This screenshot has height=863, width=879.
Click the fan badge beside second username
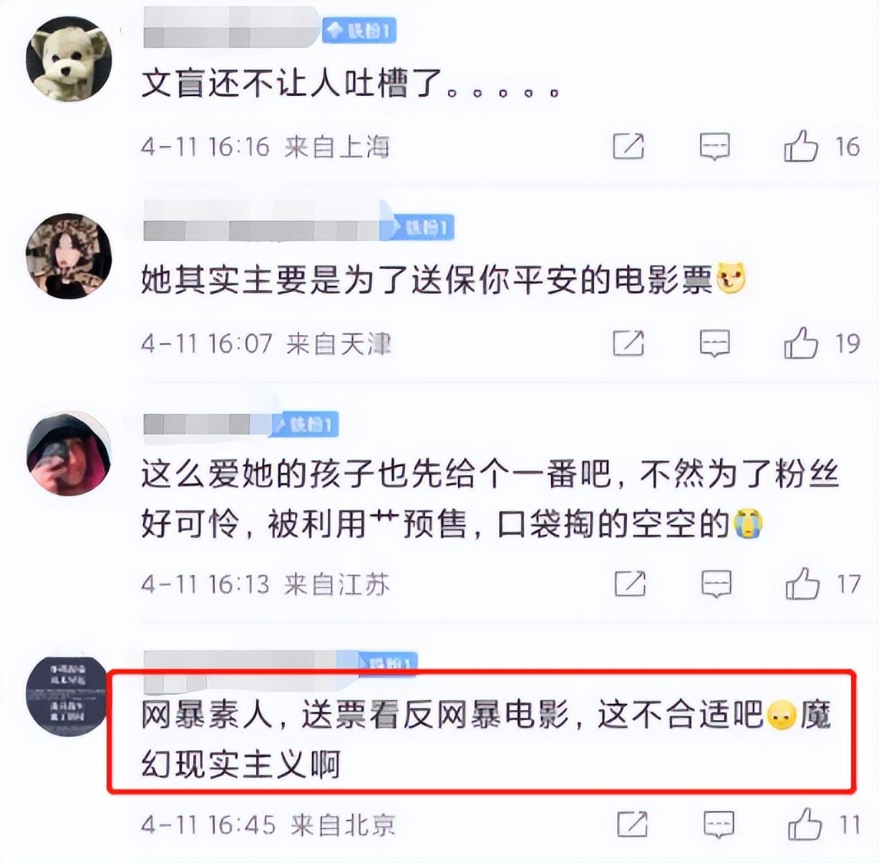[422, 228]
